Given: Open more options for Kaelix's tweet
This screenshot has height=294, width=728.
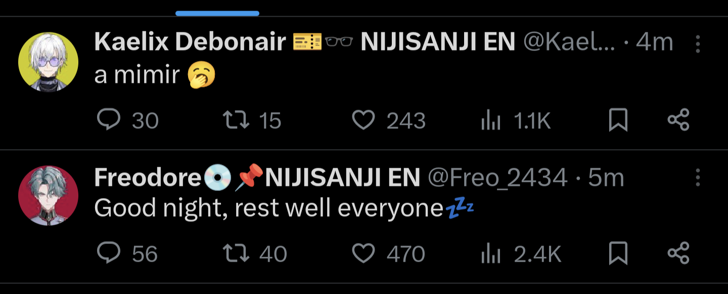Looking at the screenshot, I should (x=698, y=44).
